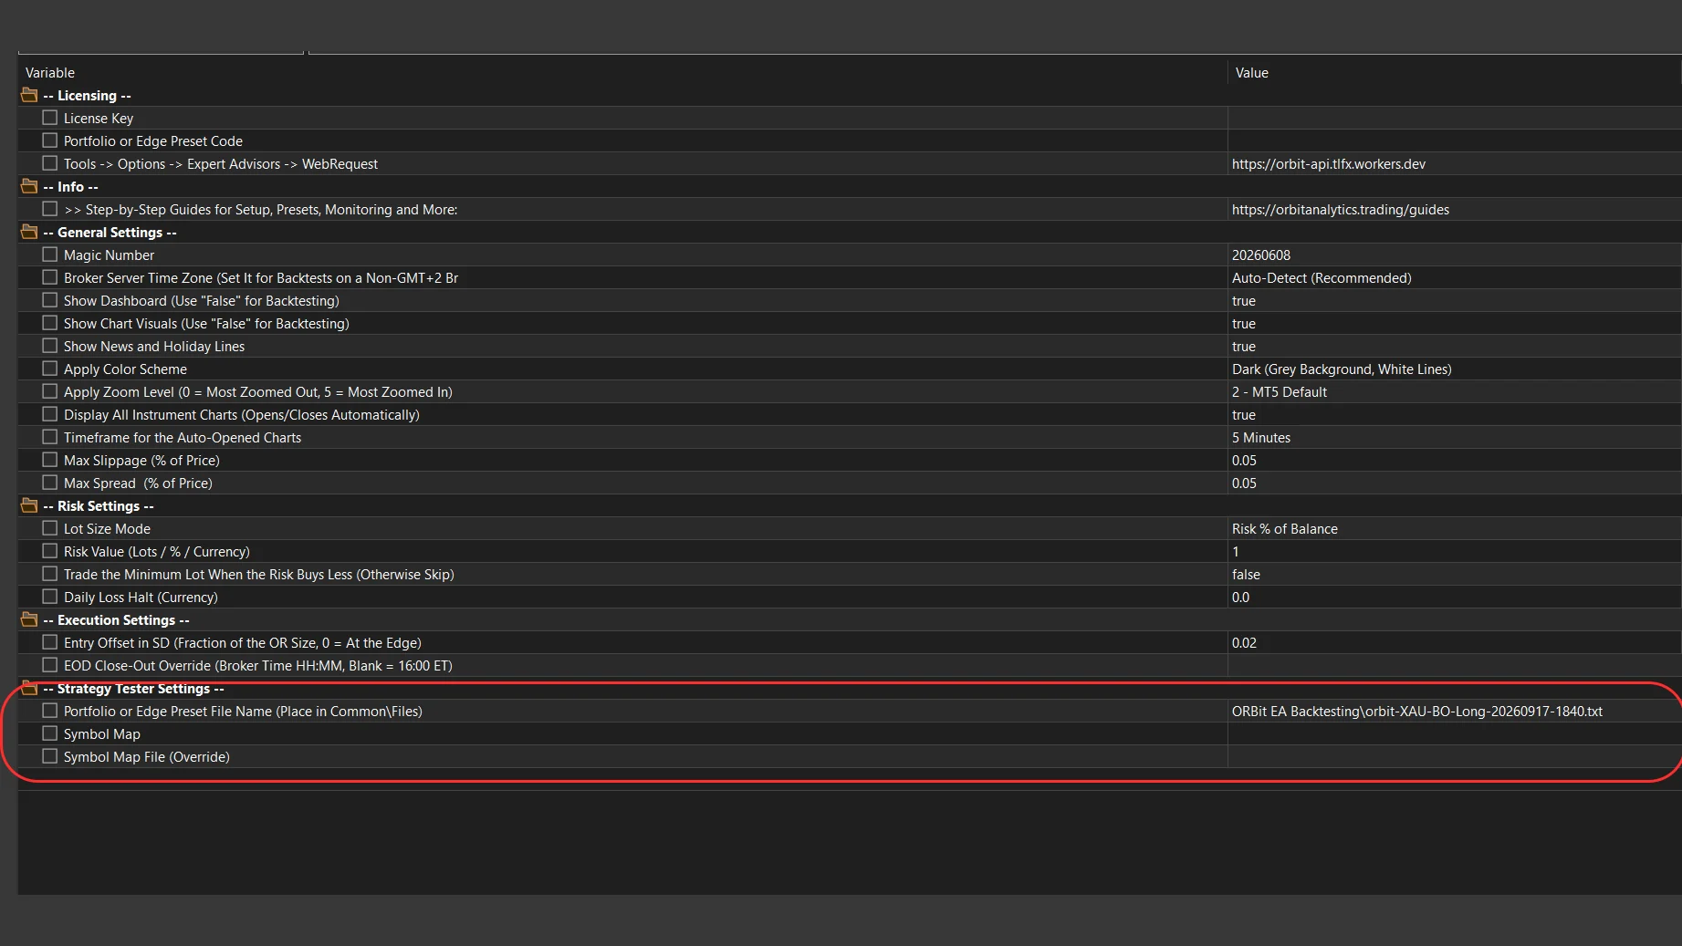Image resolution: width=1682 pixels, height=946 pixels.
Task: Tick the Apply Color Scheme checkbox
Action: coord(50,369)
